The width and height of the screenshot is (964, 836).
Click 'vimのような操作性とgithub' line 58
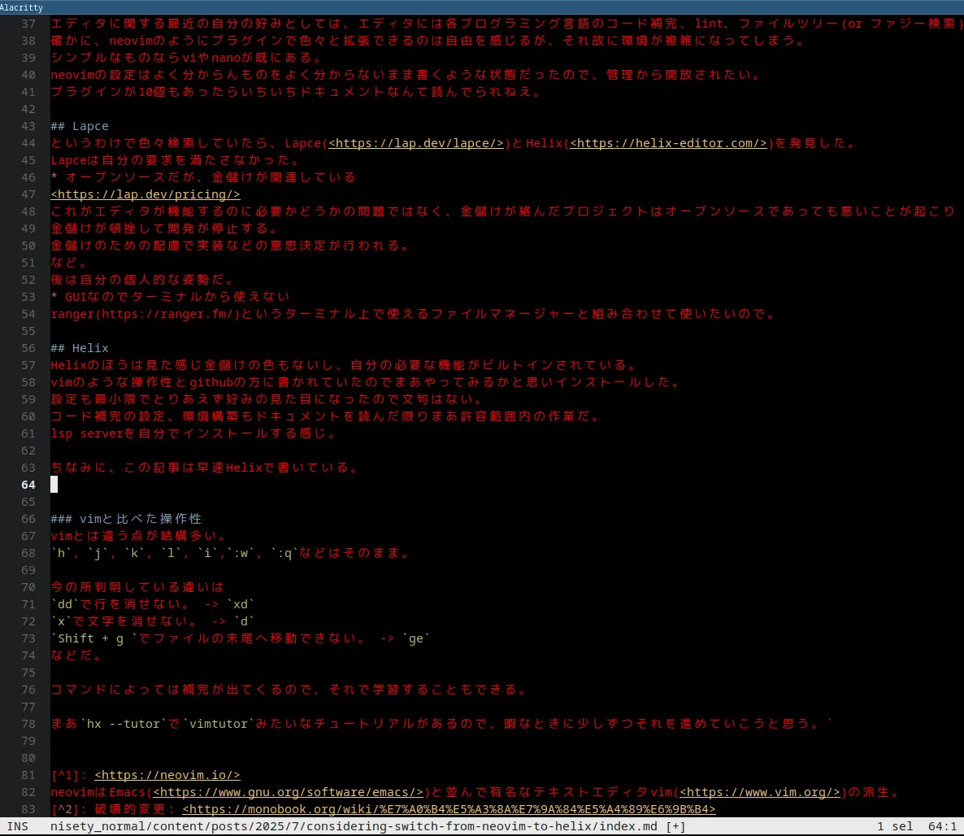click(x=366, y=383)
